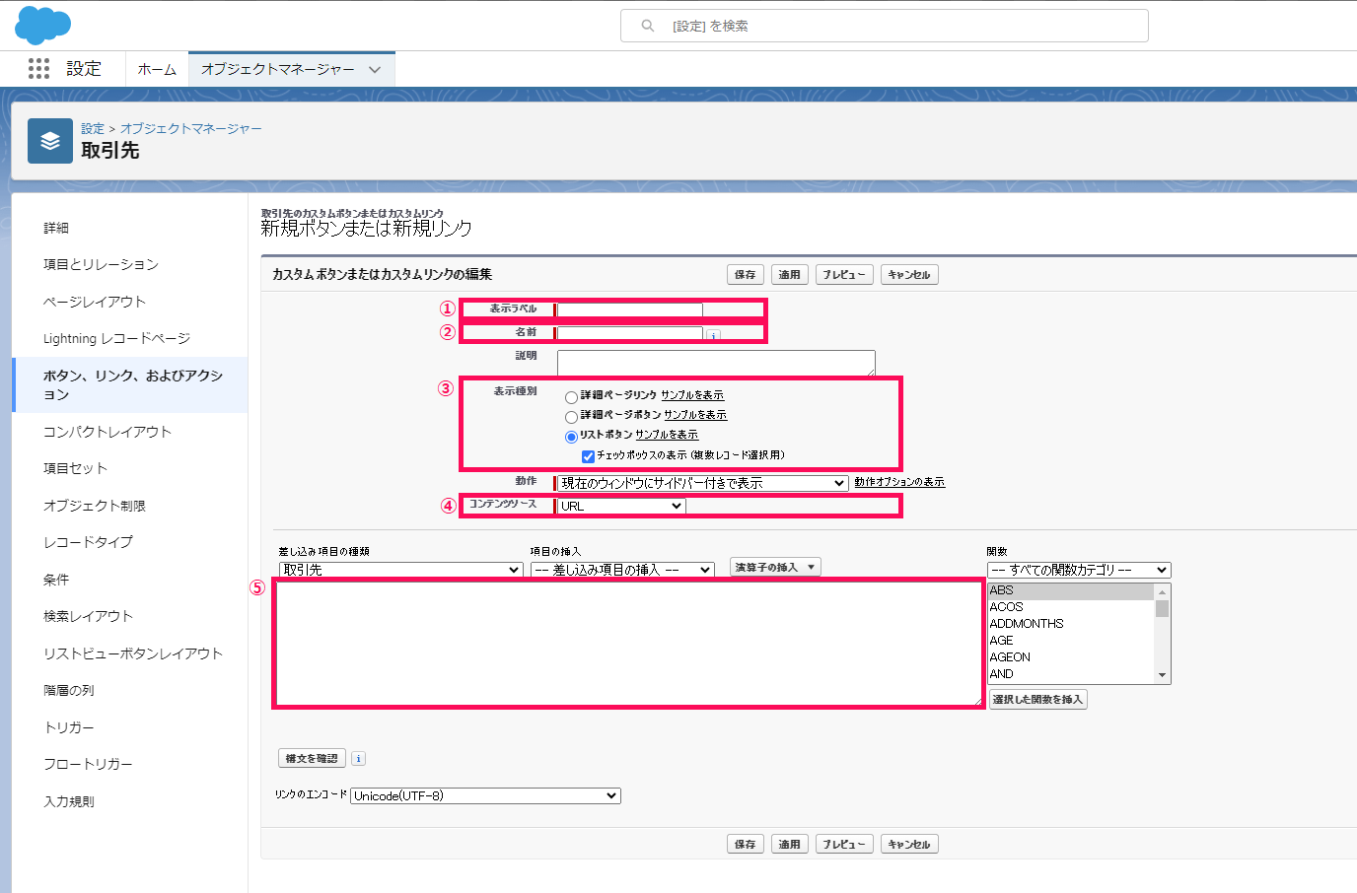This screenshot has width=1357, height=893.
Task: Click オブジェクトマネージャー breadcrumb link
Action: click(x=191, y=129)
